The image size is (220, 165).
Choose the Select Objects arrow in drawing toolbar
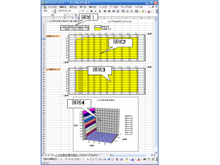point(61,159)
